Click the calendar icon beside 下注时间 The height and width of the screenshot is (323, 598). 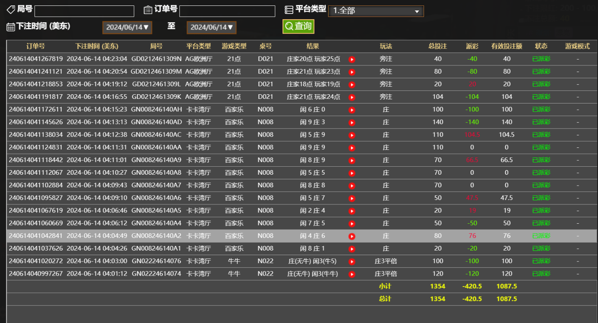pos(11,27)
